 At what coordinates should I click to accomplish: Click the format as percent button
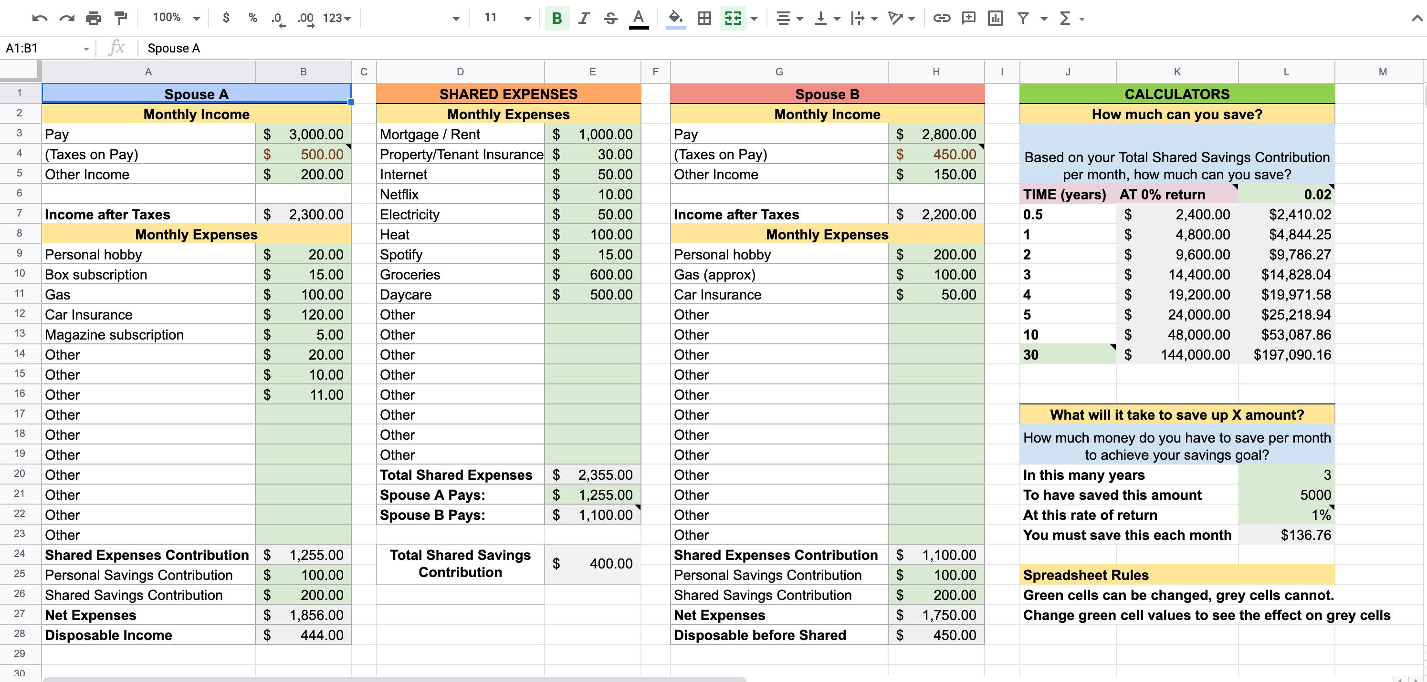pos(252,18)
